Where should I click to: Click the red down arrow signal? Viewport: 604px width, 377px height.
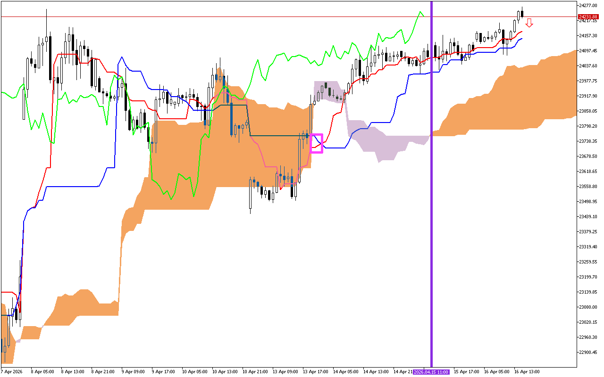pos(529,23)
